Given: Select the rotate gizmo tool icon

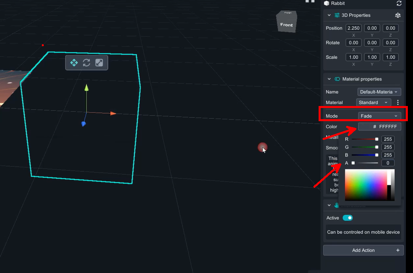Looking at the screenshot, I should pyautogui.click(x=86, y=63).
